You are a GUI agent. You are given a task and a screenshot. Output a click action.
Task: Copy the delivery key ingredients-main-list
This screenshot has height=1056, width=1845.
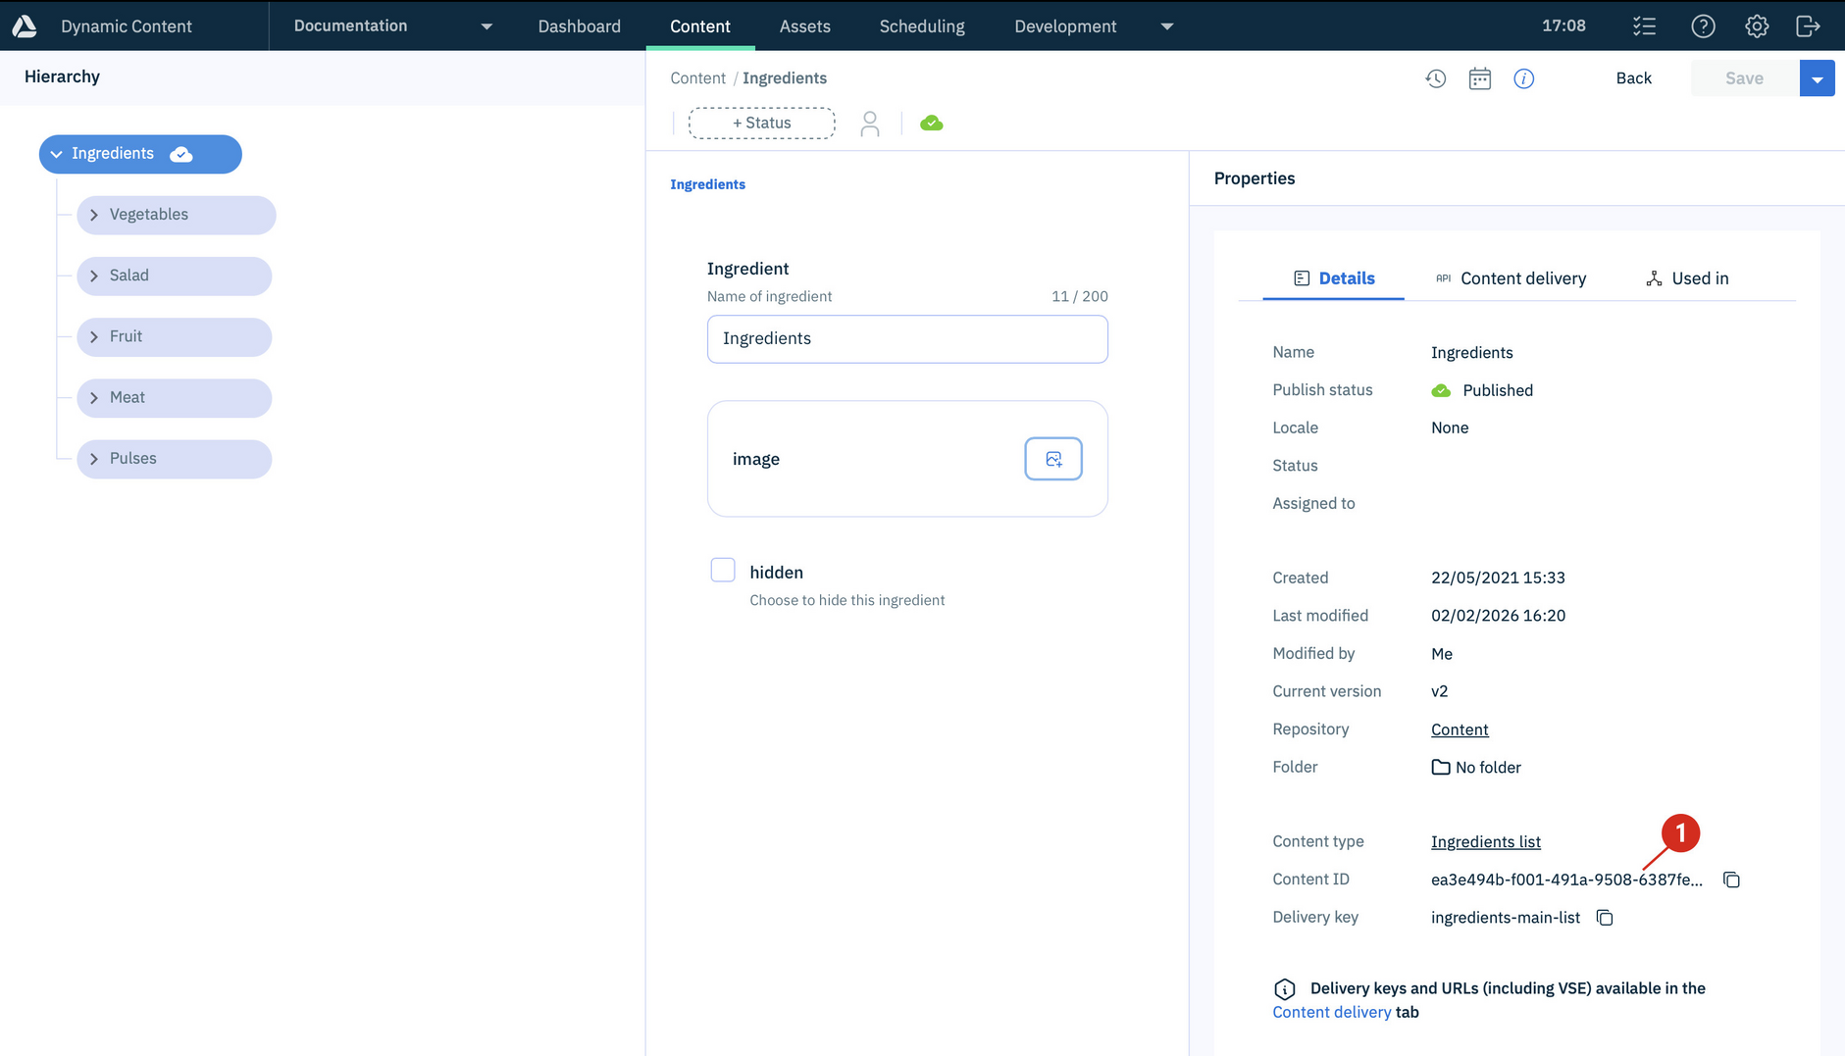[x=1605, y=918]
